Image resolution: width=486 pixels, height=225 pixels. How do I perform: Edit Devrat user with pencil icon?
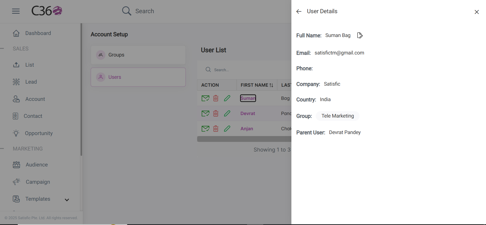pyautogui.click(x=227, y=114)
